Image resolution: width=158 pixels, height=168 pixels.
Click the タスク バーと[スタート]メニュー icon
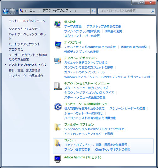[58, 86]
